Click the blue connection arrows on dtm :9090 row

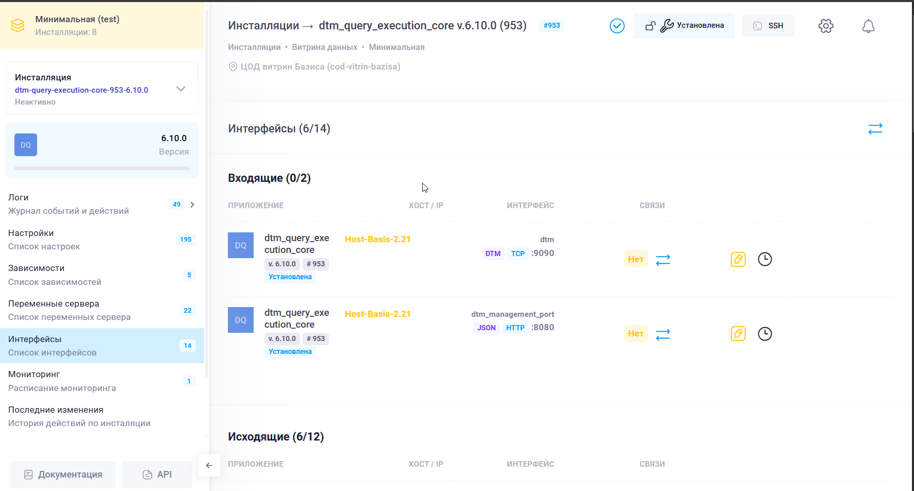[662, 260]
